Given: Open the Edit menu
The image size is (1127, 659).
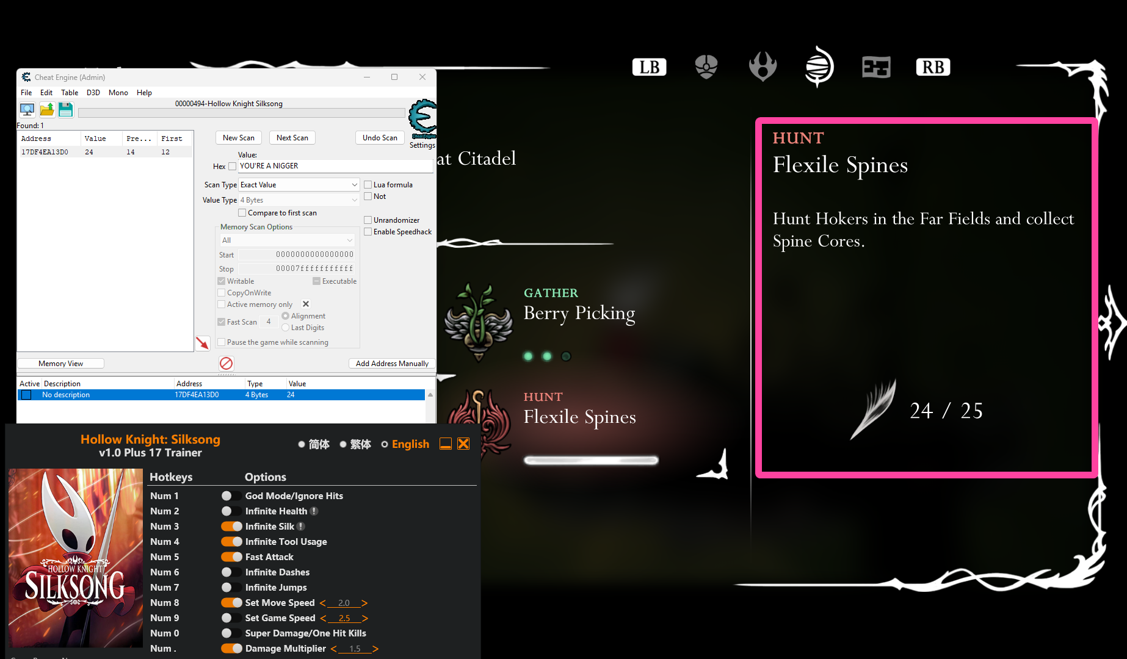Looking at the screenshot, I should tap(46, 93).
